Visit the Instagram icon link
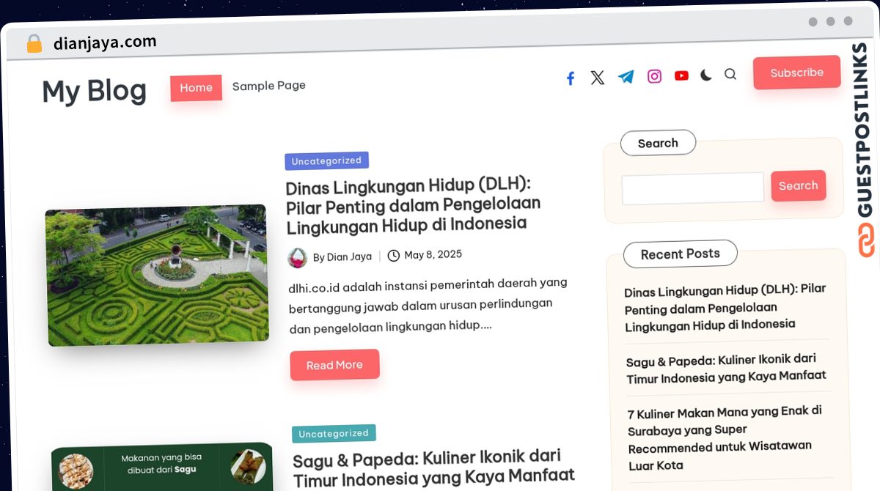This screenshot has height=491, width=880. (x=654, y=76)
